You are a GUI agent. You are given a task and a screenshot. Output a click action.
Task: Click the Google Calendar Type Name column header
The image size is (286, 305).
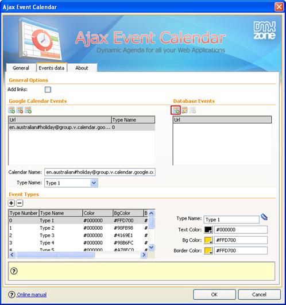133,120
